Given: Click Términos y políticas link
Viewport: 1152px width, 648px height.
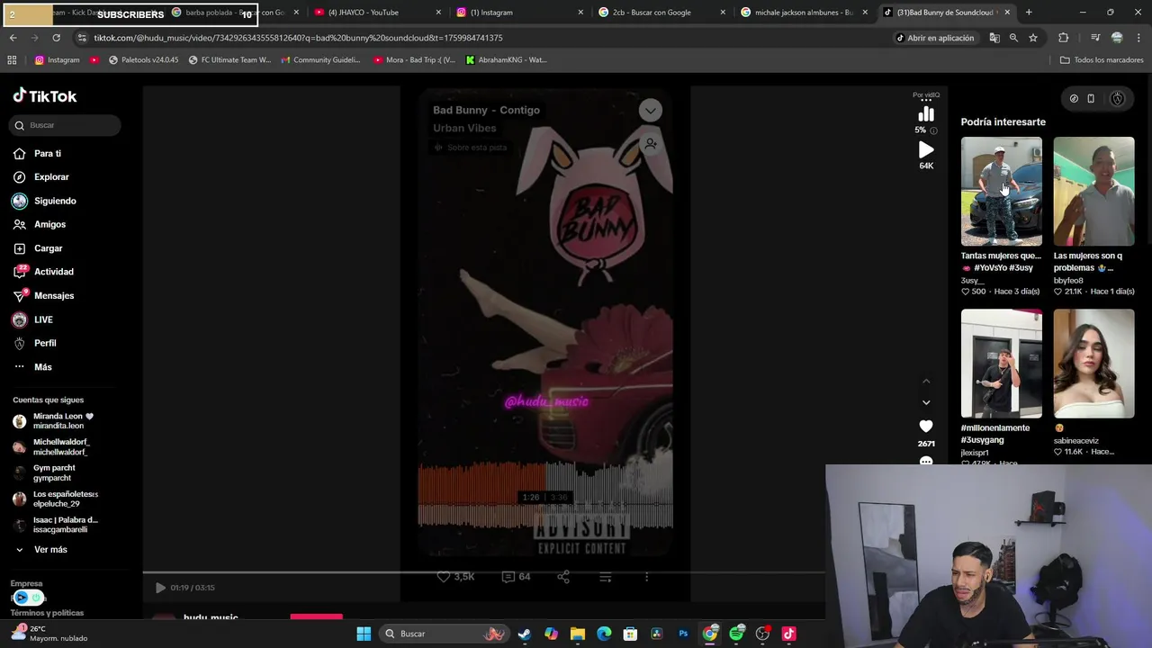Looking at the screenshot, I should [47, 613].
